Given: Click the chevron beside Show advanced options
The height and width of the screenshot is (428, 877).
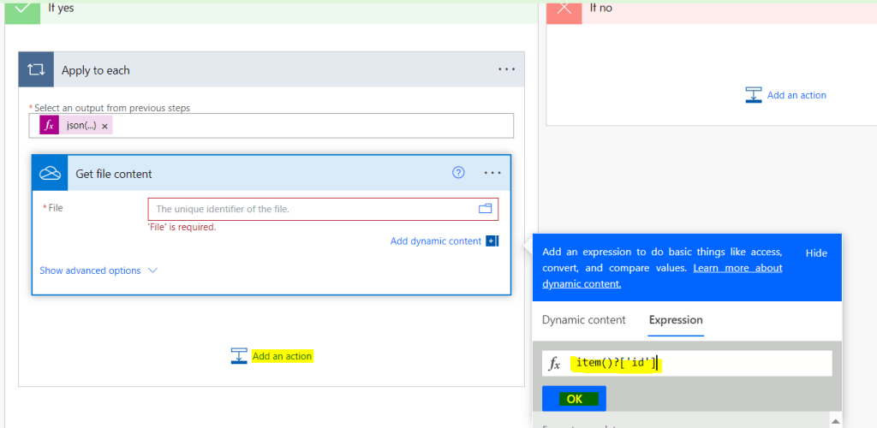Looking at the screenshot, I should tap(153, 270).
